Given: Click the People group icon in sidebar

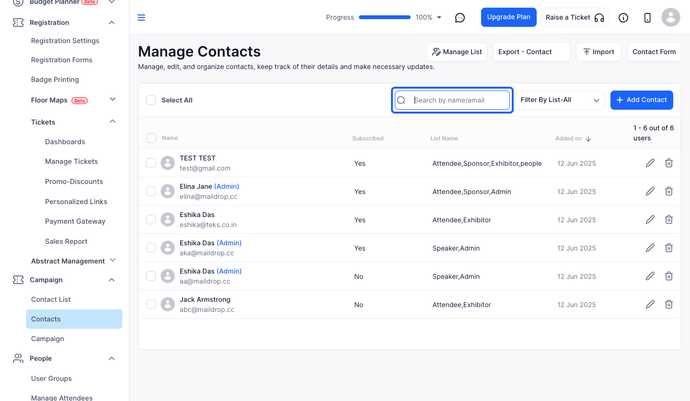Looking at the screenshot, I should [18, 358].
